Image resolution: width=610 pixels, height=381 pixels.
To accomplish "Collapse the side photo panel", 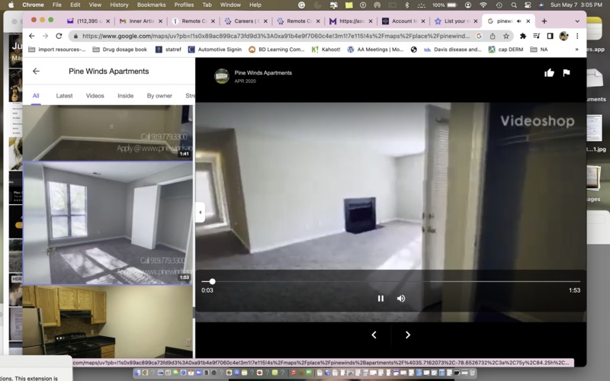I will click(x=200, y=213).
